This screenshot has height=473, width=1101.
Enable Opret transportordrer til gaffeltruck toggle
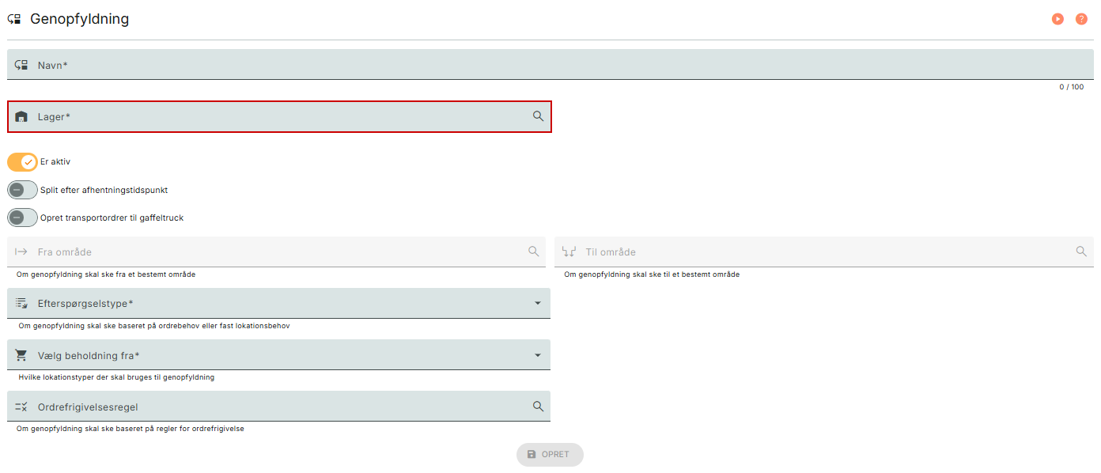(x=22, y=218)
